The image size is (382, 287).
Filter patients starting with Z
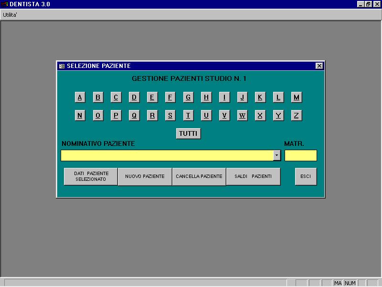[297, 115]
